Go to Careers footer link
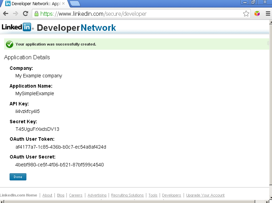Screen dimensions: 272x203 click(76, 195)
